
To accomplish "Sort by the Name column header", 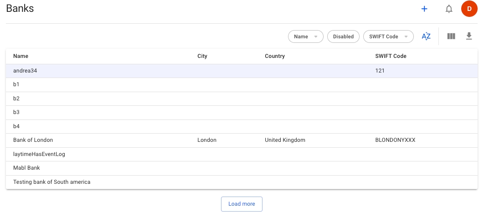I will (x=21, y=56).
